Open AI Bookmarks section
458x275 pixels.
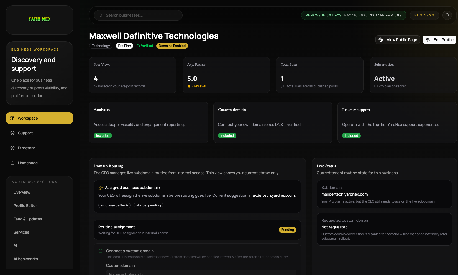click(26, 259)
